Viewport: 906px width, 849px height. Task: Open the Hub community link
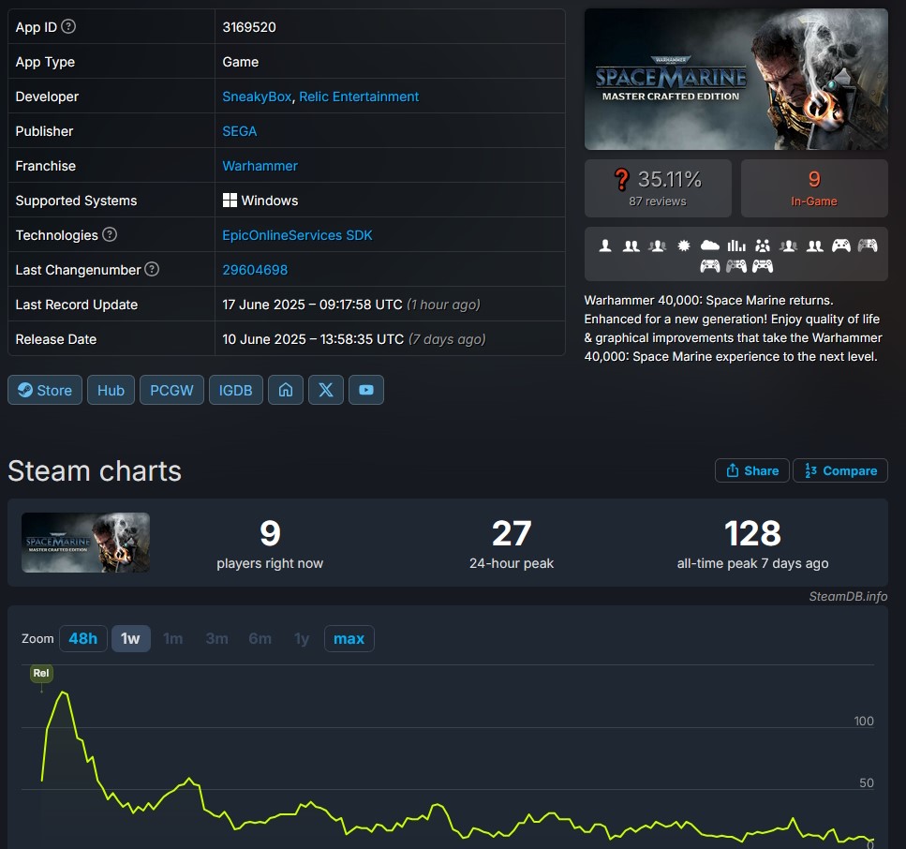click(x=111, y=390)
